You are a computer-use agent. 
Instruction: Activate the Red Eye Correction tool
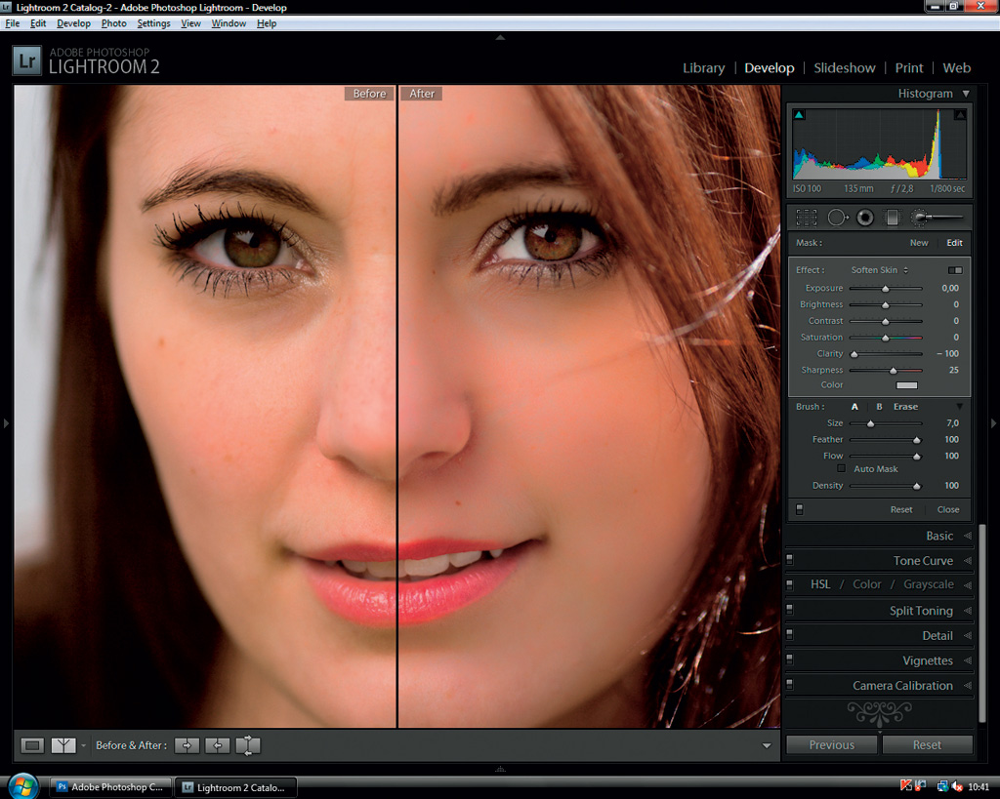pyautogui.click(x=865, y=218)
